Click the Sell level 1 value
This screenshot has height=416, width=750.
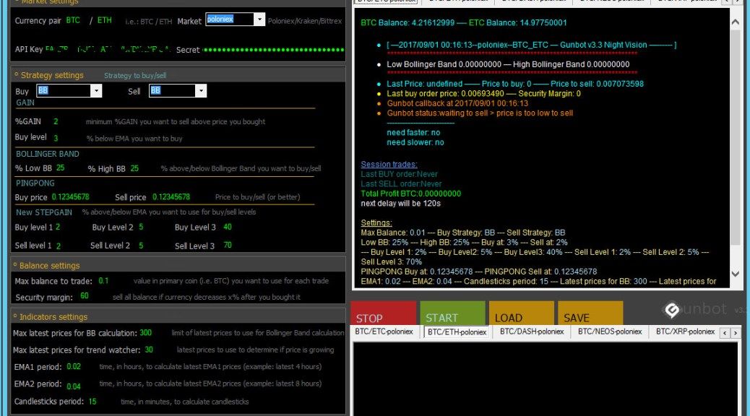pyautogui.click(x=59, y=246)
